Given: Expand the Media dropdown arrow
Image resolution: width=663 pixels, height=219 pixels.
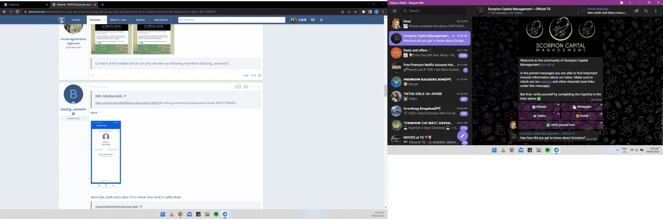Looking at the screenshot, I should tap(148, 20).
